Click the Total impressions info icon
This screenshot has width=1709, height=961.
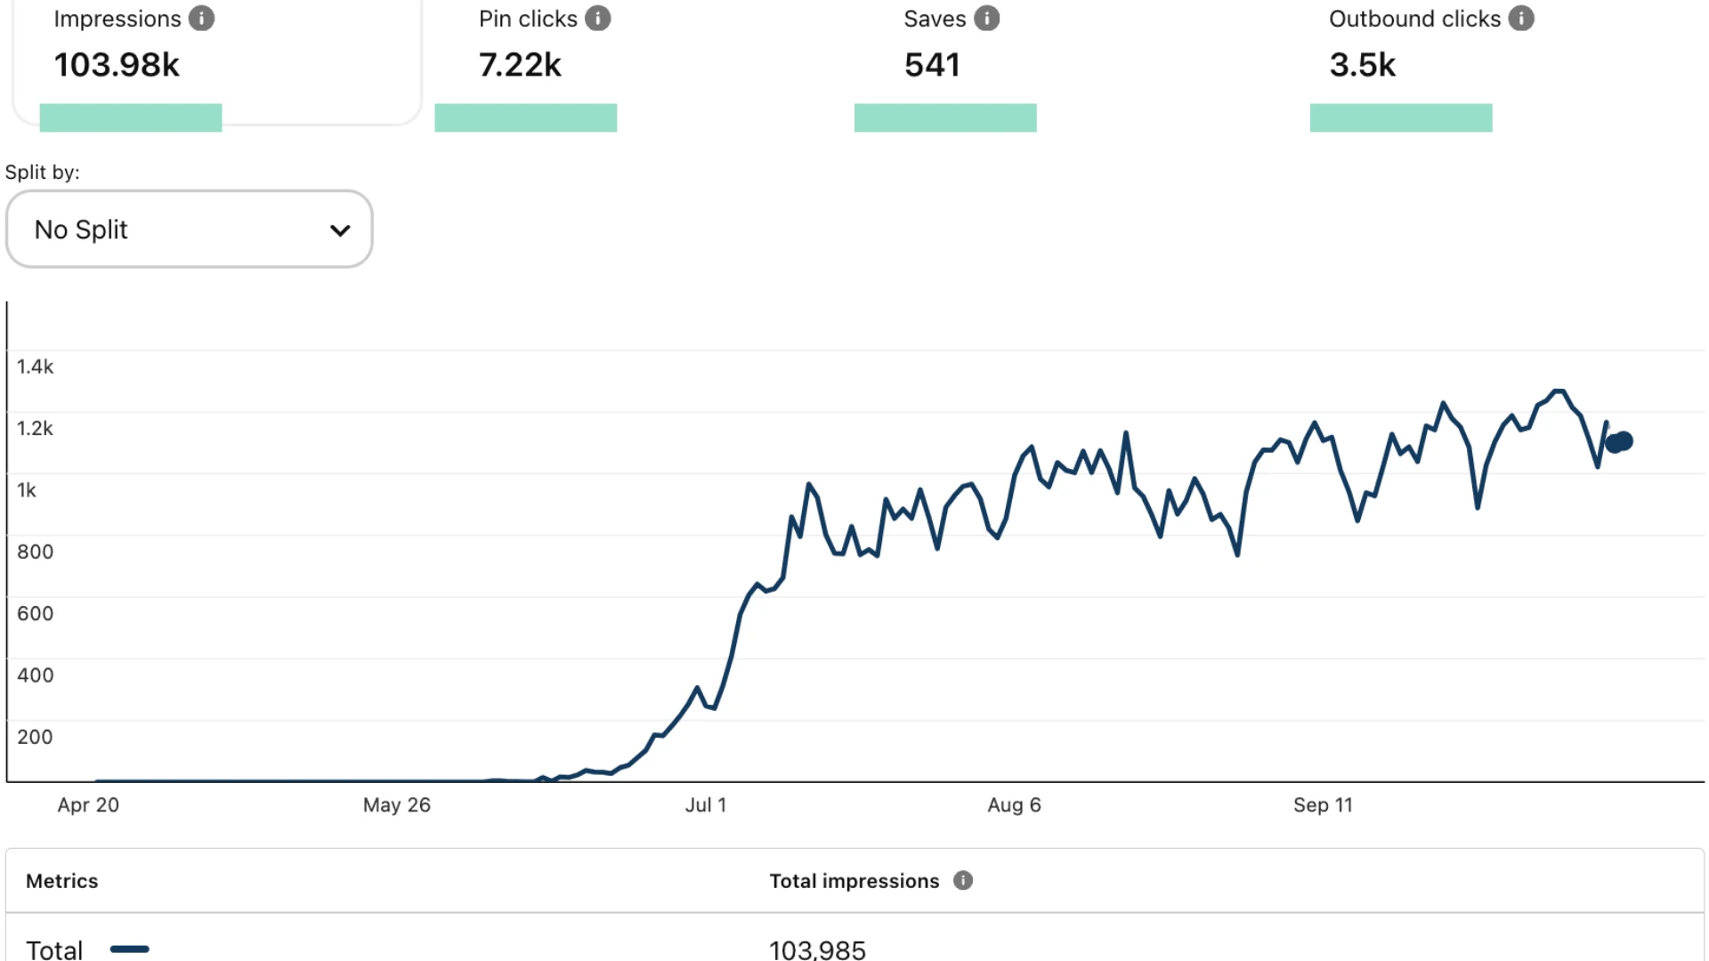(x=963, y=880)
